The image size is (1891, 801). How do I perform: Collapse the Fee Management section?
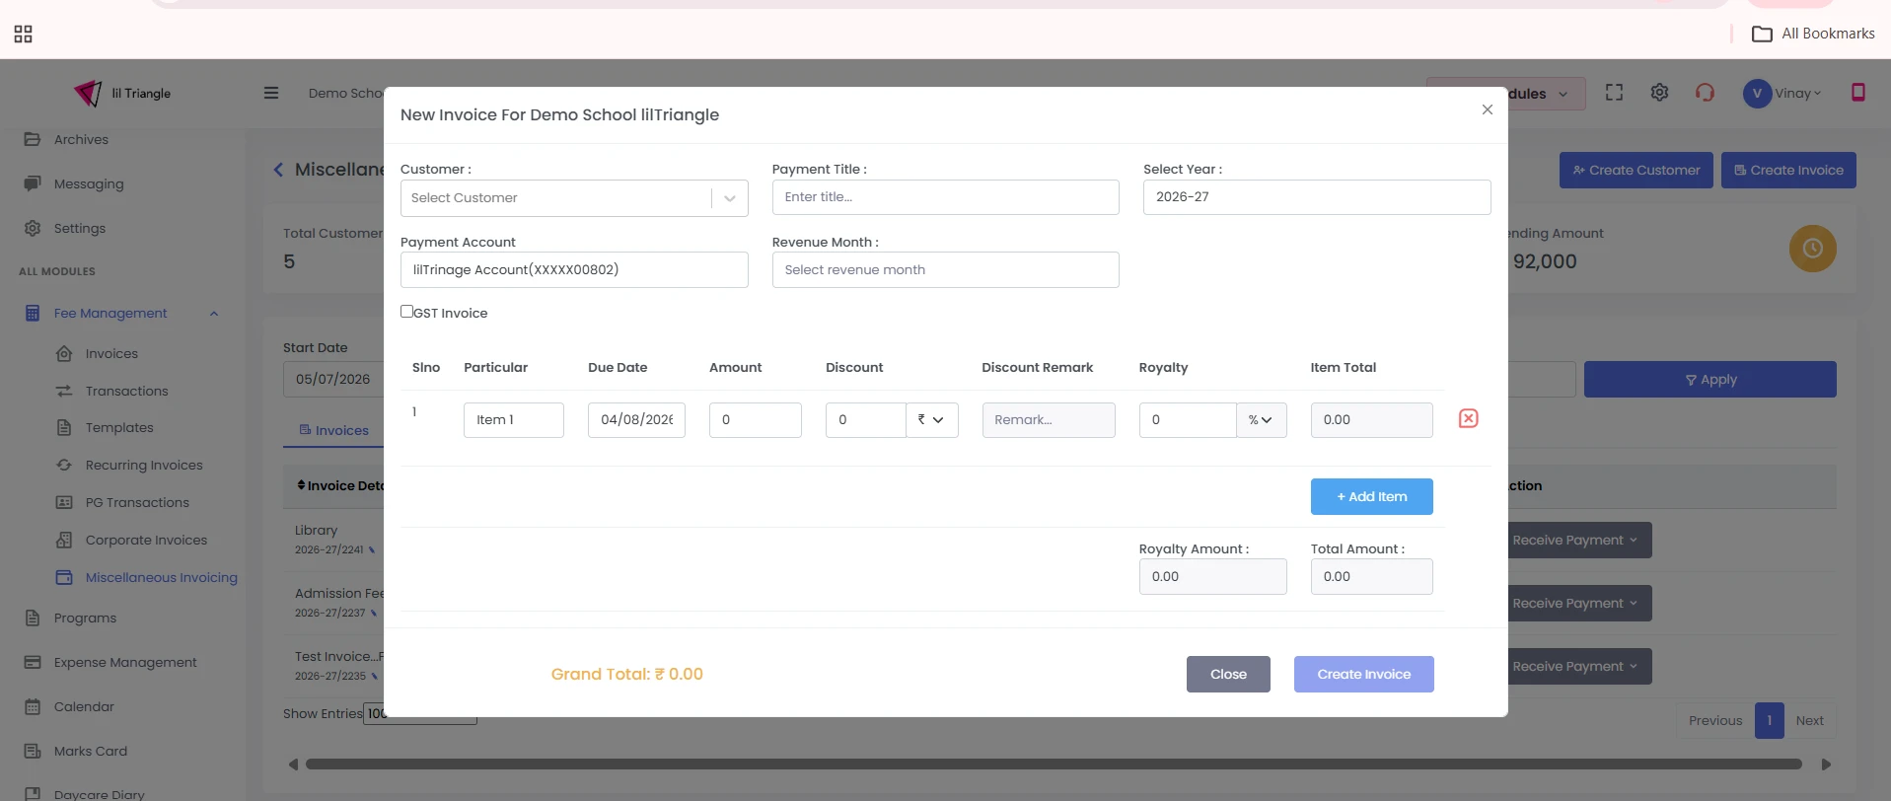coord(214,314)
